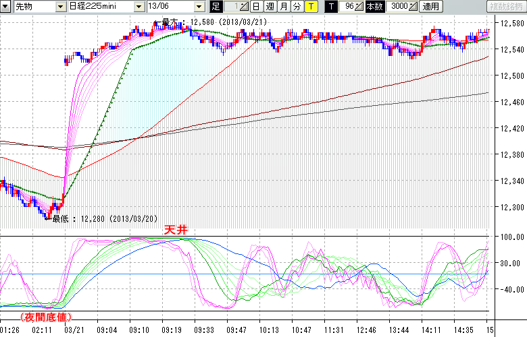Screen dimensions: 527x337
Task: Toggle the yellow T tick chart button
Action: tap(310, 7)
